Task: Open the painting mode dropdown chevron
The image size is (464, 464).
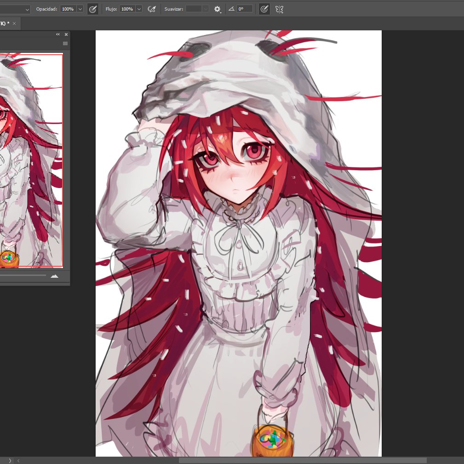Action: (27, 10)
